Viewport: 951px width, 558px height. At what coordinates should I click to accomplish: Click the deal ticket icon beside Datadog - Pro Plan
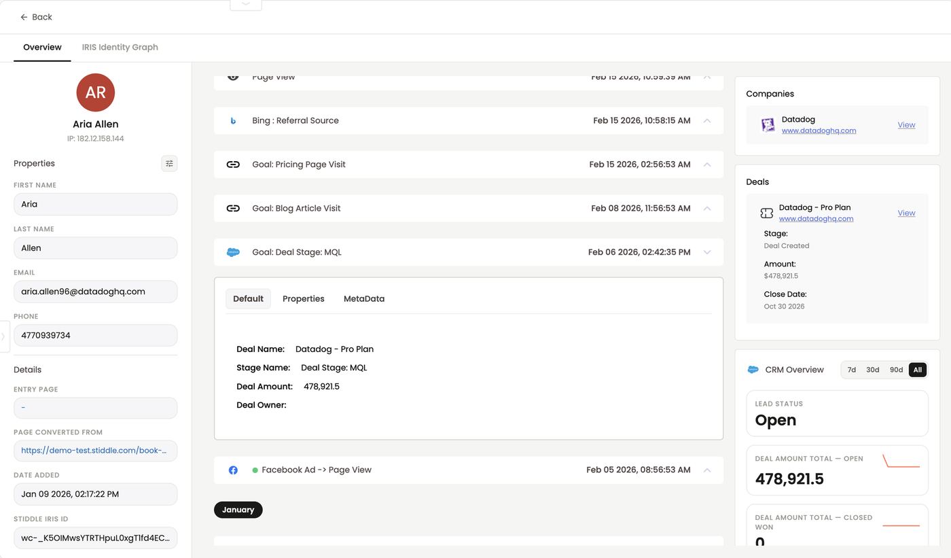[767, 213]
